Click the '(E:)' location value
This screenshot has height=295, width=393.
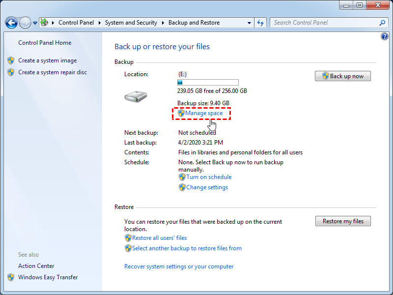coord(182,74)
